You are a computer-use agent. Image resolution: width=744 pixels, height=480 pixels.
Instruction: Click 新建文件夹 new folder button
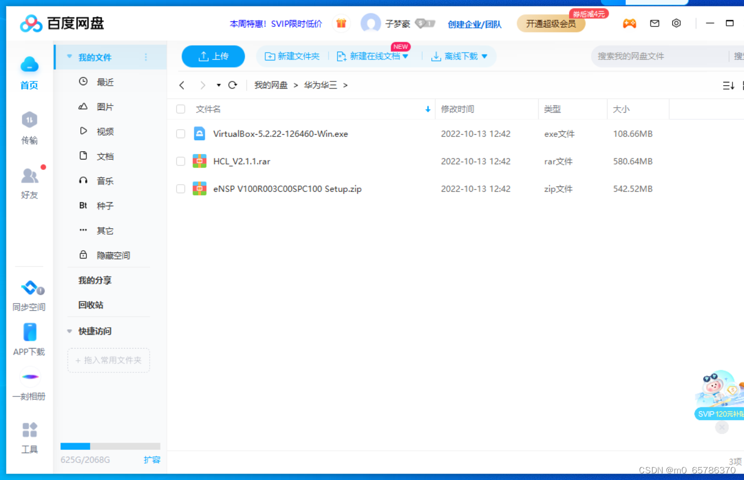(292, 56)
